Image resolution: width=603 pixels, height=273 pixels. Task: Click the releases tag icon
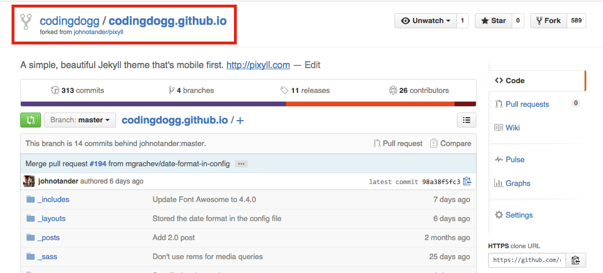[284, 91]
